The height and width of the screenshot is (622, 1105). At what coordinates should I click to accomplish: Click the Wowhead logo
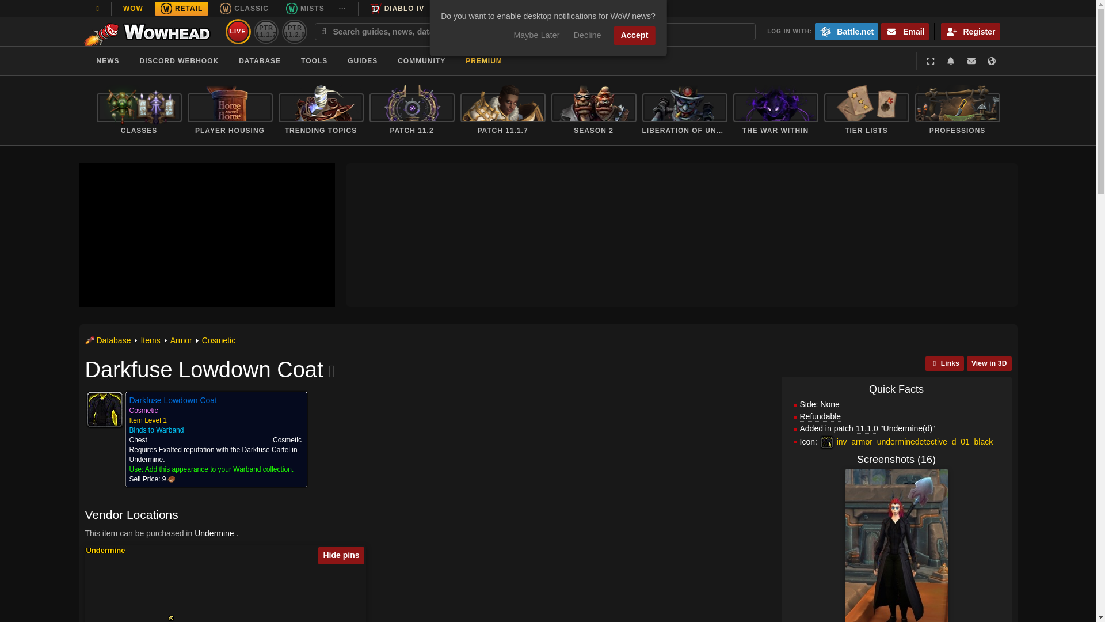[x=147, y=34]
